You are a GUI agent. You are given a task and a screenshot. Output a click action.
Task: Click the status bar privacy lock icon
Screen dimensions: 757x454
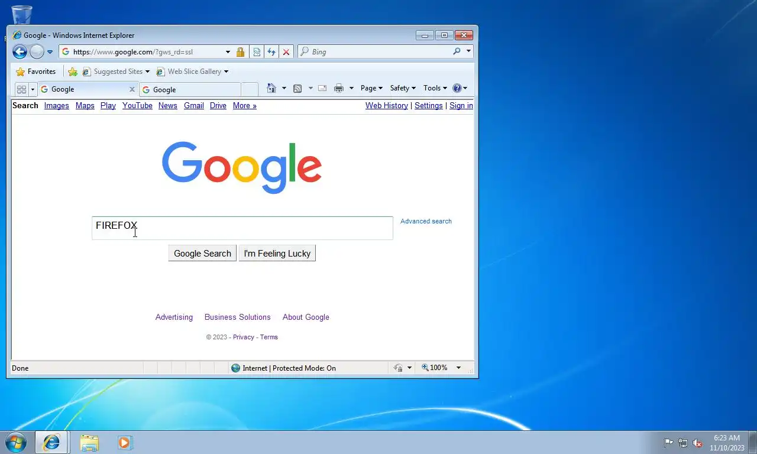(x=399, y=368)
